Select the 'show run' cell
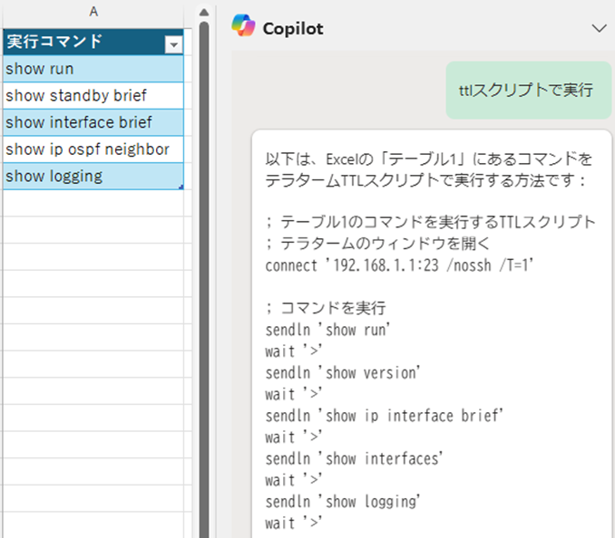 93,69
